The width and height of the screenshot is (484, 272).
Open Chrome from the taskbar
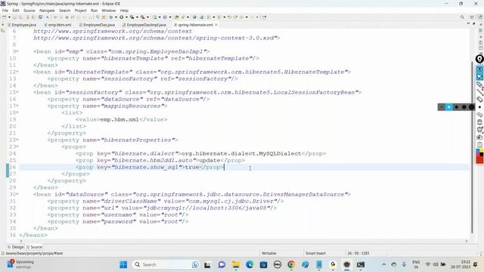pyautogui.click(x=290, y=264)
